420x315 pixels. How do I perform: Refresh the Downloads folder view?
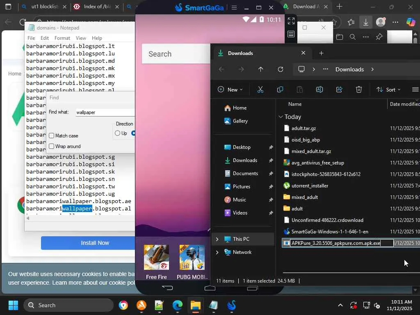coord(281,69)
